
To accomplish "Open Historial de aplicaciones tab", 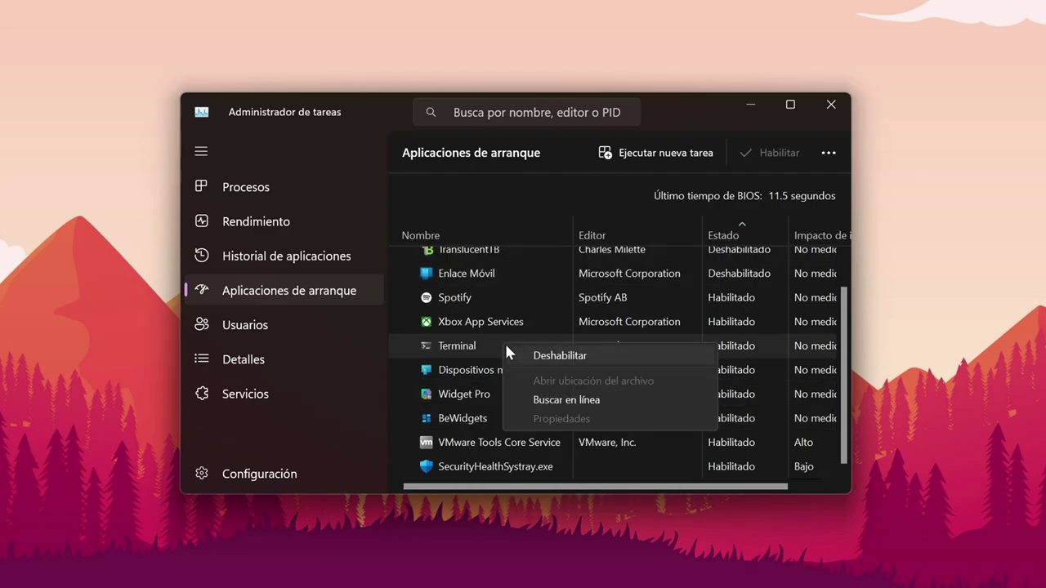I will coord(284,256).
